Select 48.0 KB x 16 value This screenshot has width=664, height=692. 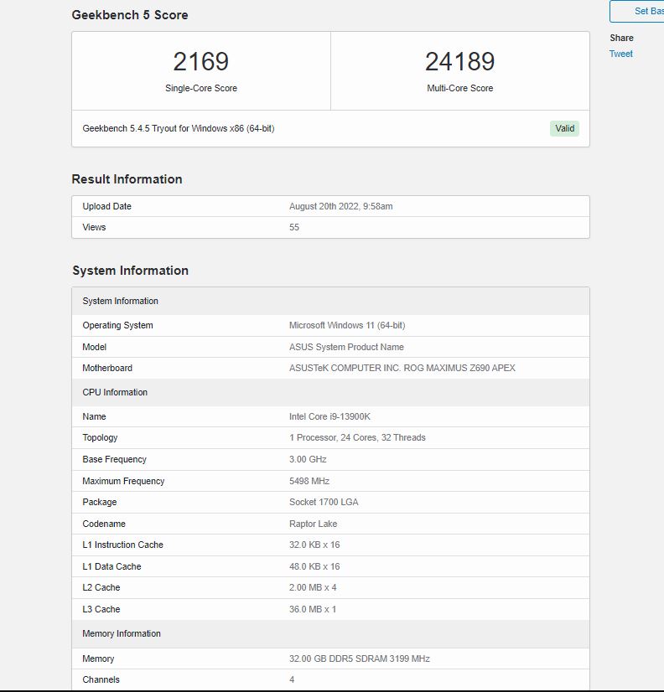point(314,566)
